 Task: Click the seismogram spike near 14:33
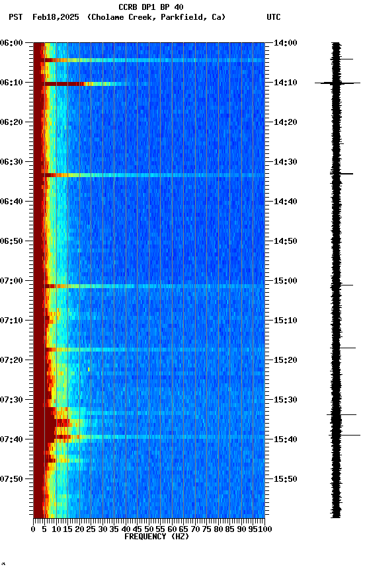(342, 174)
